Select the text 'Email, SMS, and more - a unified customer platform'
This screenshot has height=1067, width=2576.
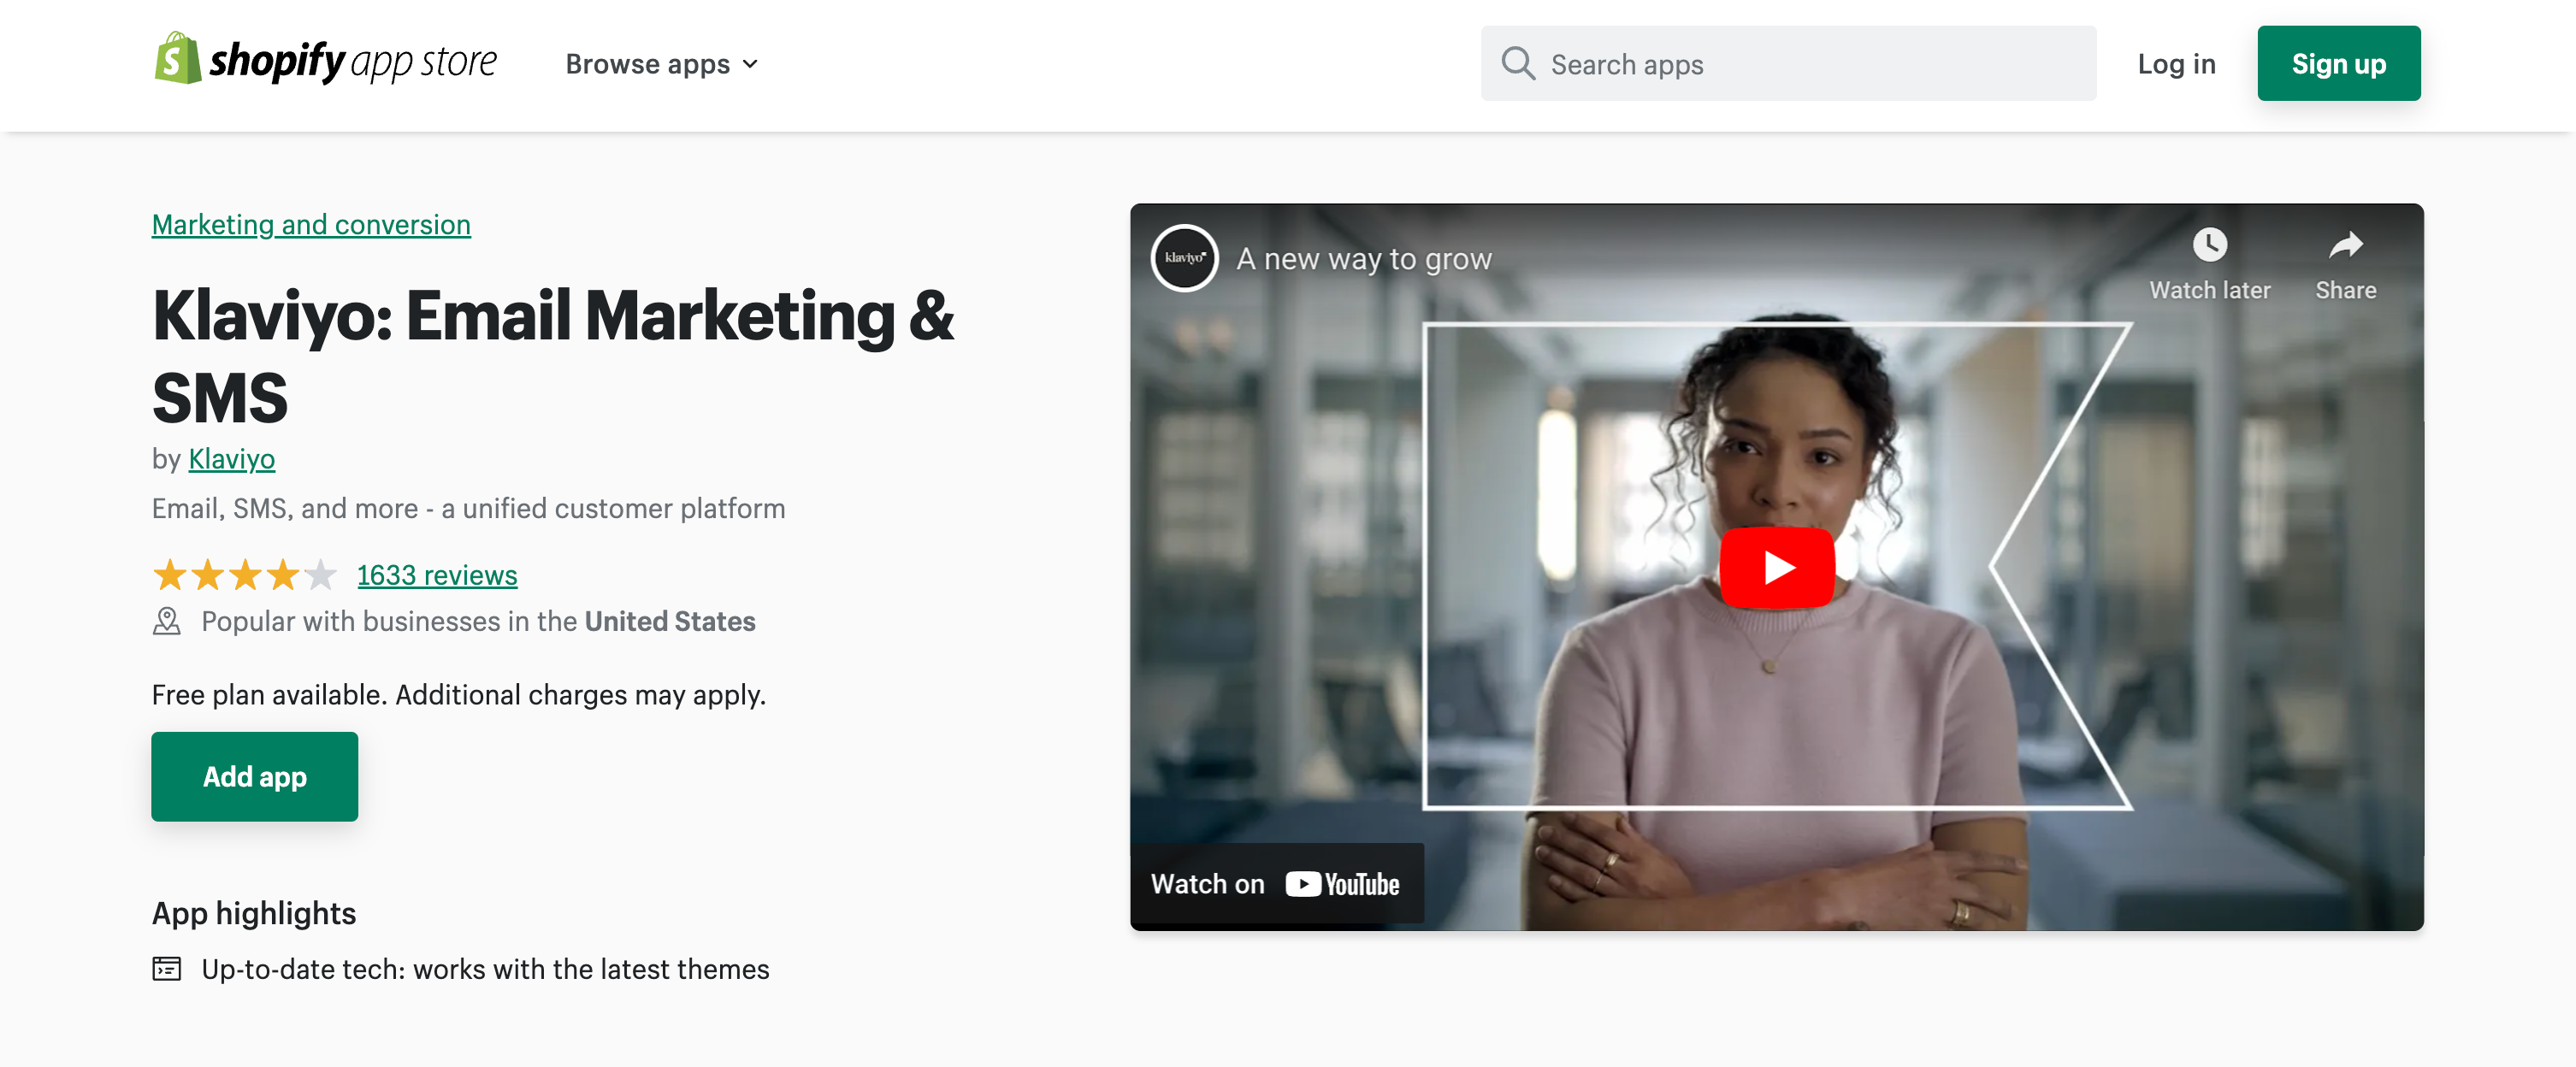point(469,509)
